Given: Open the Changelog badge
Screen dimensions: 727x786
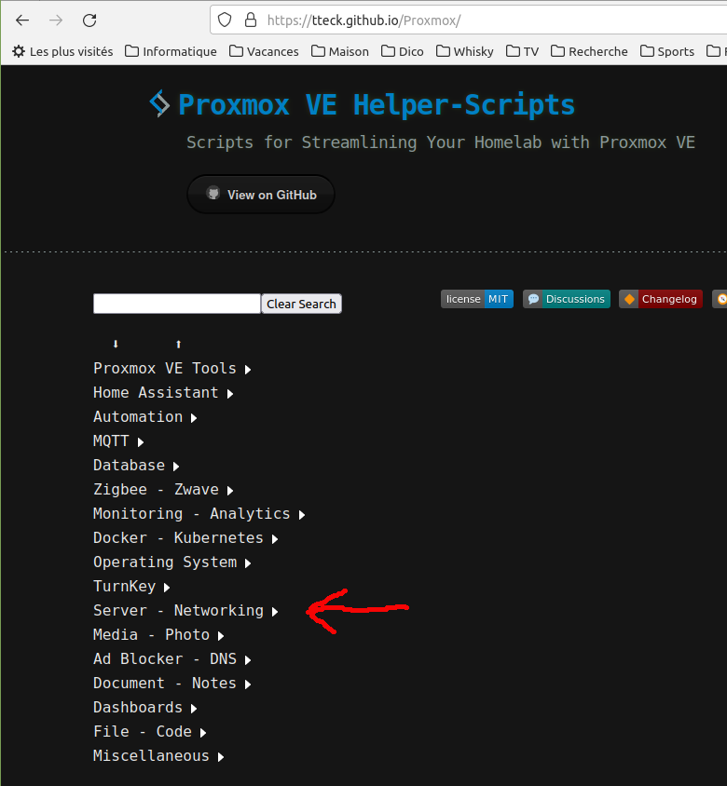Looking at the screenshot, I should click(x=660, y=299).
